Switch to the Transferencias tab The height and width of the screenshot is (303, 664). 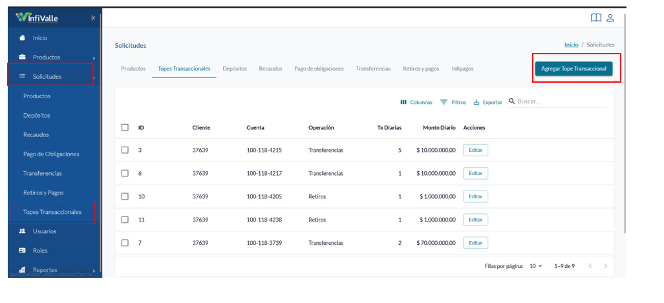pyautogui.click(x=373, y=68)
